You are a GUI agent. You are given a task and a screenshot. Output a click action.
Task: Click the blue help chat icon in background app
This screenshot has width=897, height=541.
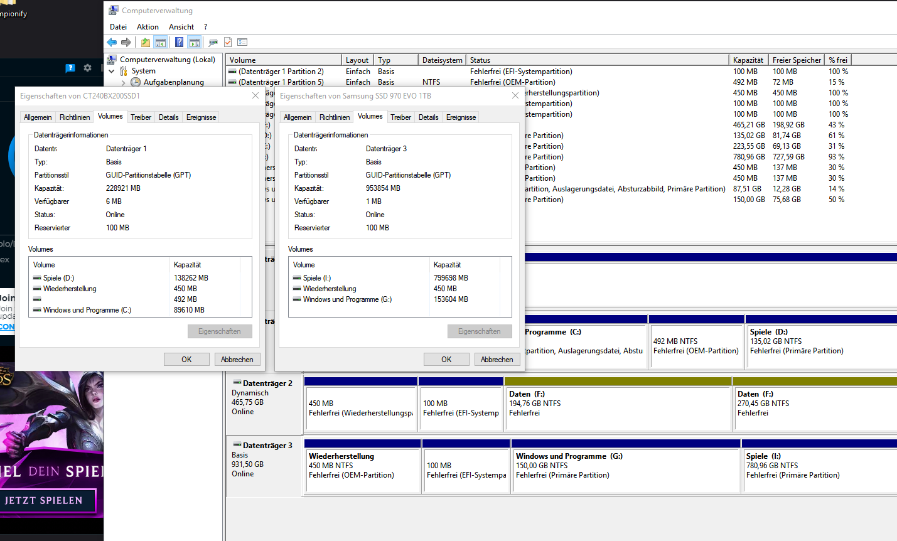coord(70,68)
